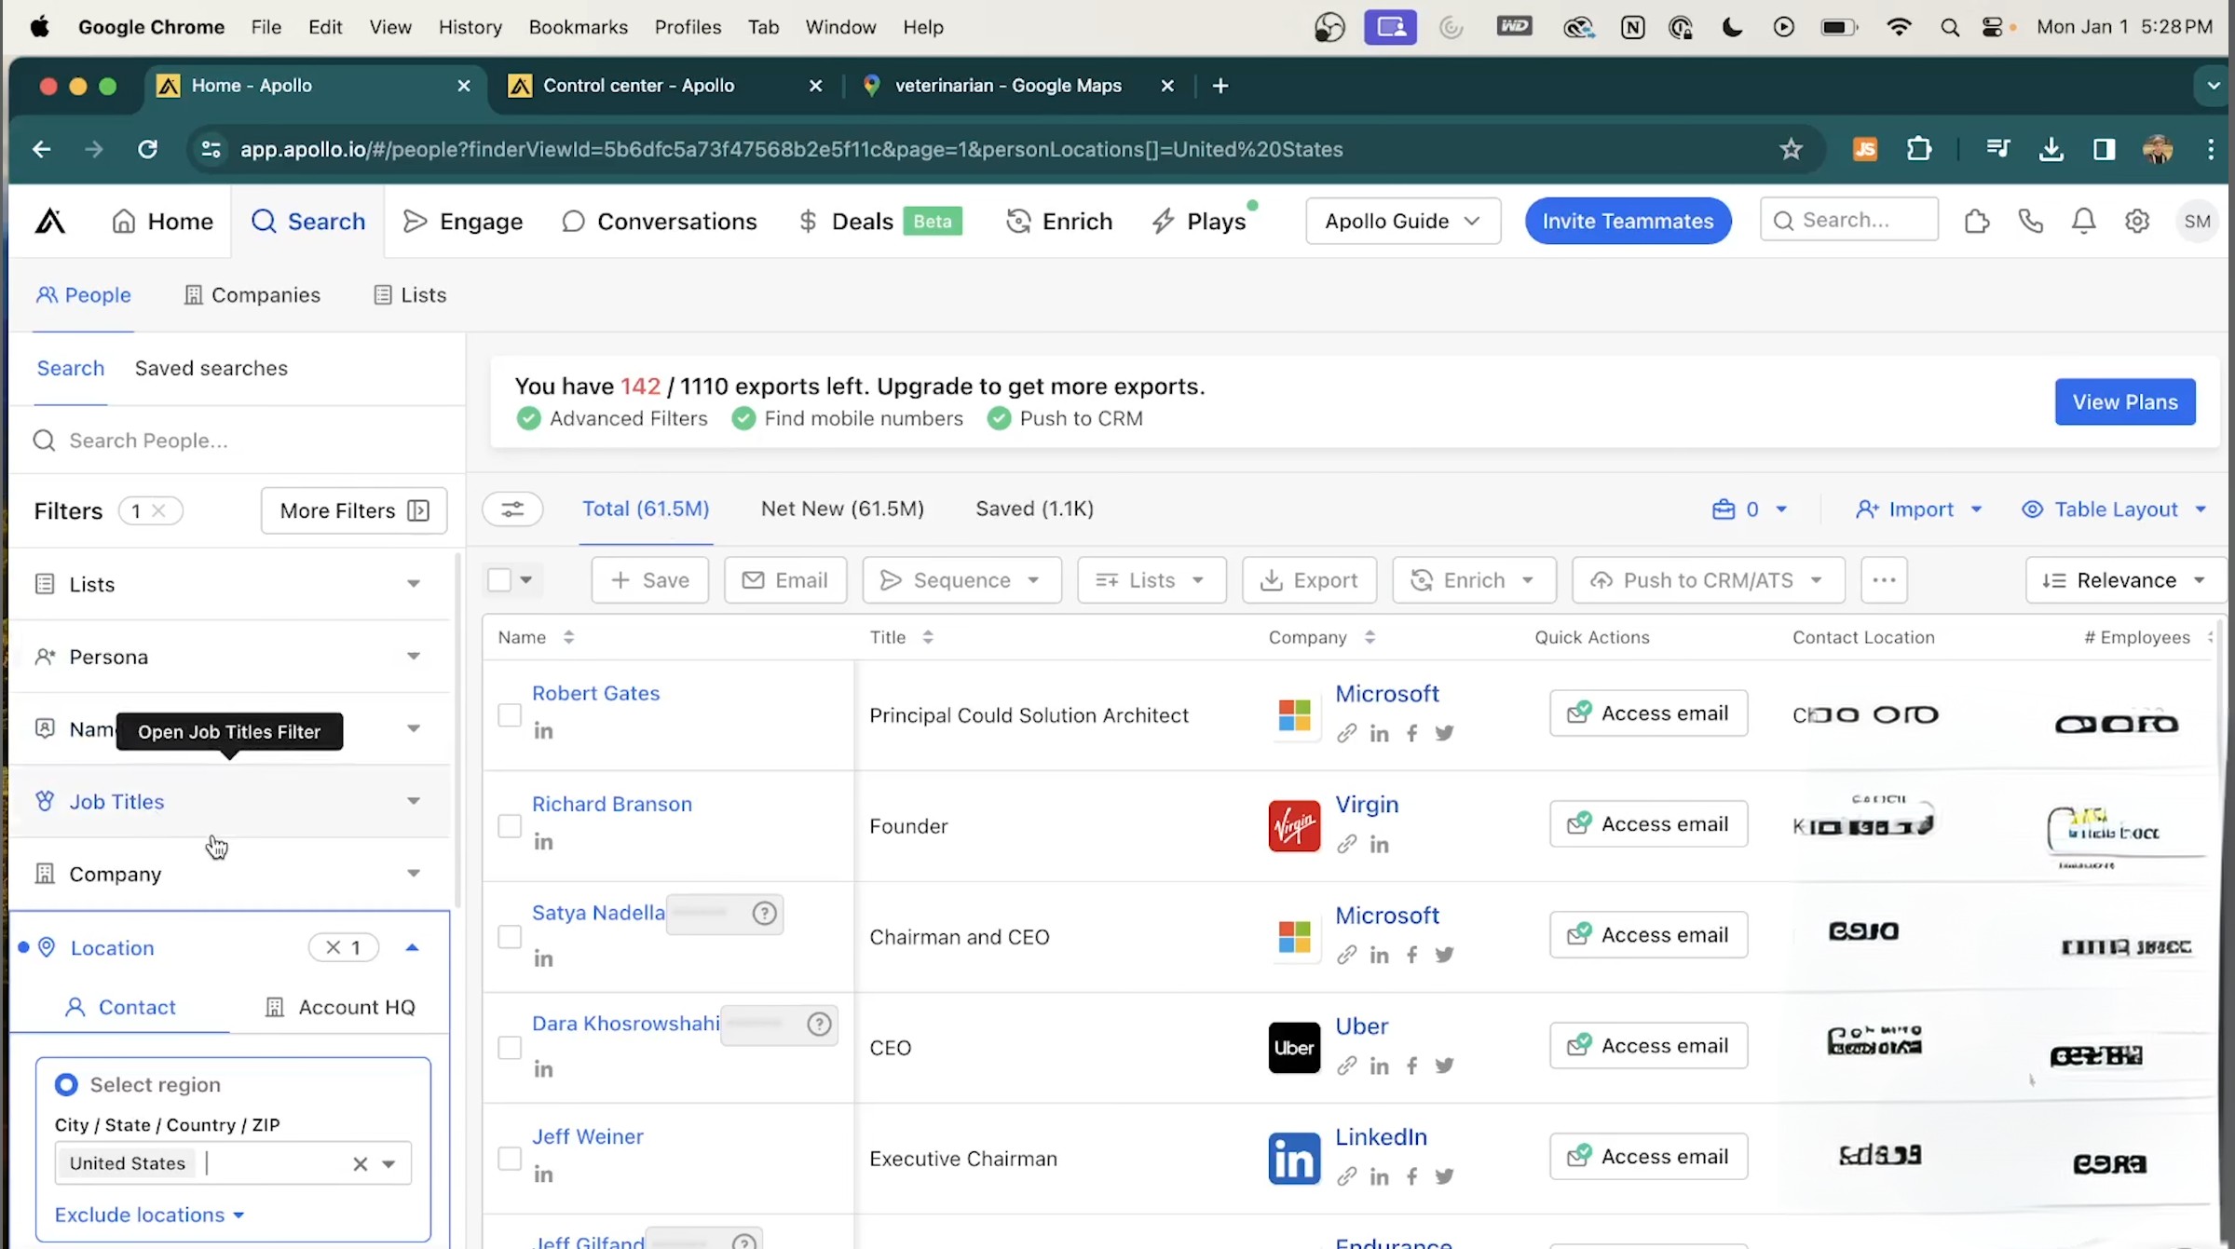Viewport: 2235px width, 1249px height.
Task: Switch to the Lists tab
Action: [x=410, y=295]
